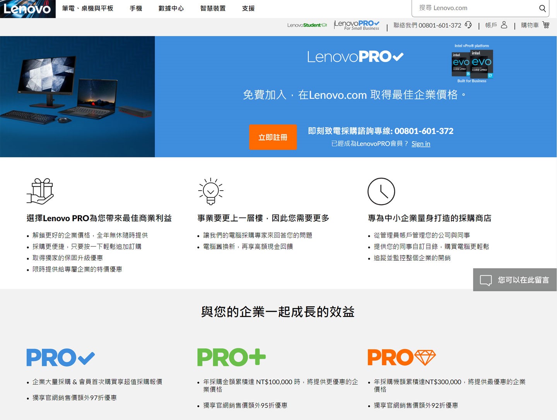Select the 手機 navigation tab
557x420 pixels.
(x=136, y=9)
